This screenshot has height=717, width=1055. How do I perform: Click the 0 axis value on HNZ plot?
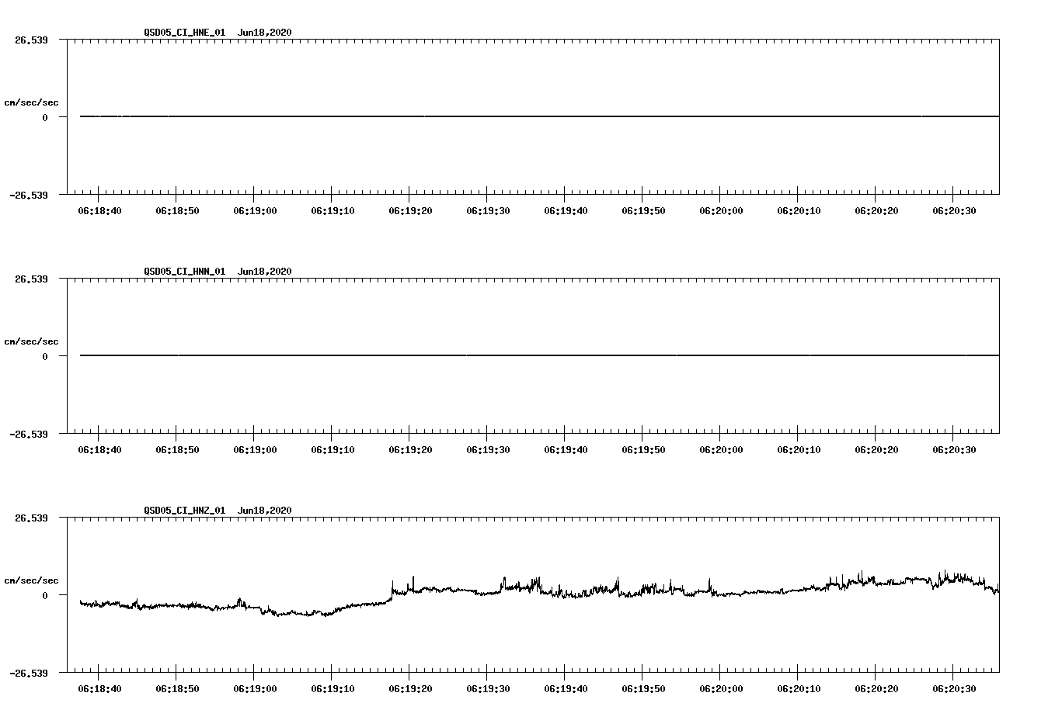(x=45, y=595)
